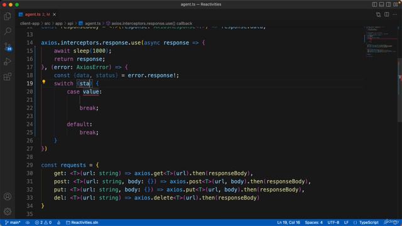Switch git branch from main in status bar

(x=13, y=222)
